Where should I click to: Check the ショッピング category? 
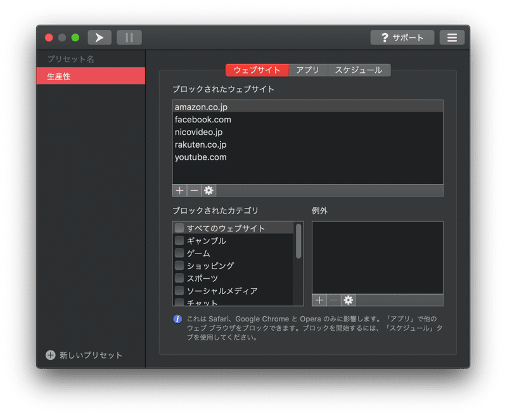point(179,266)
